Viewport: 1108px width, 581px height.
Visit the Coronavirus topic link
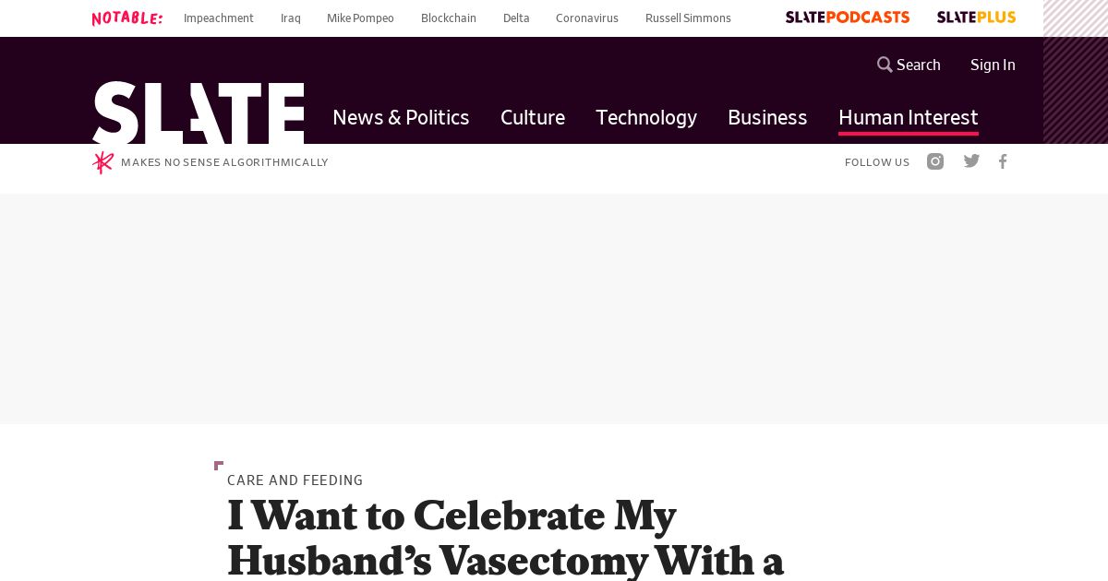click(587, 18)
